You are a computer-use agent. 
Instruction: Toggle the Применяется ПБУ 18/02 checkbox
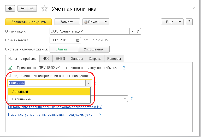pyautogui.click(x=10, y=68)
